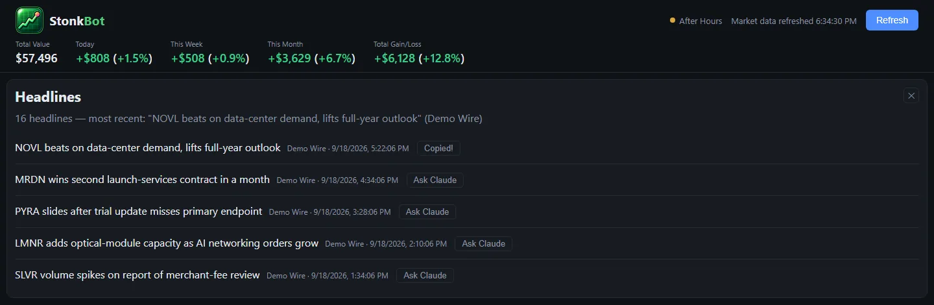
Task: Click the StonkBot app name text
Action: coord(77,21)
